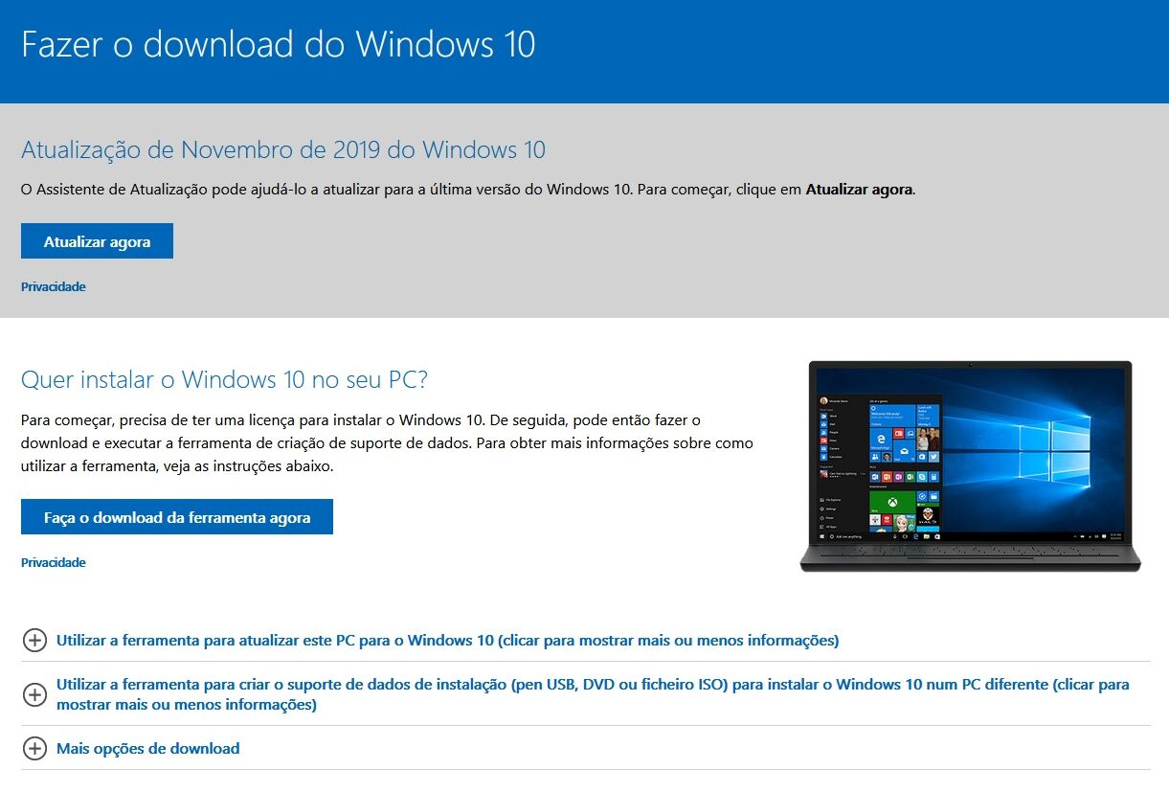The image size is (1169, 792).
Task: Click the bold 'Atualizar agora' text in the paragraph
Action: [860, 190]
